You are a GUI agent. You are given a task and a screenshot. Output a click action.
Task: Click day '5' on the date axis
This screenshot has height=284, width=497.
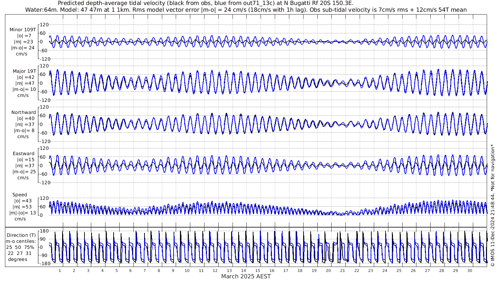click(116, 271)
